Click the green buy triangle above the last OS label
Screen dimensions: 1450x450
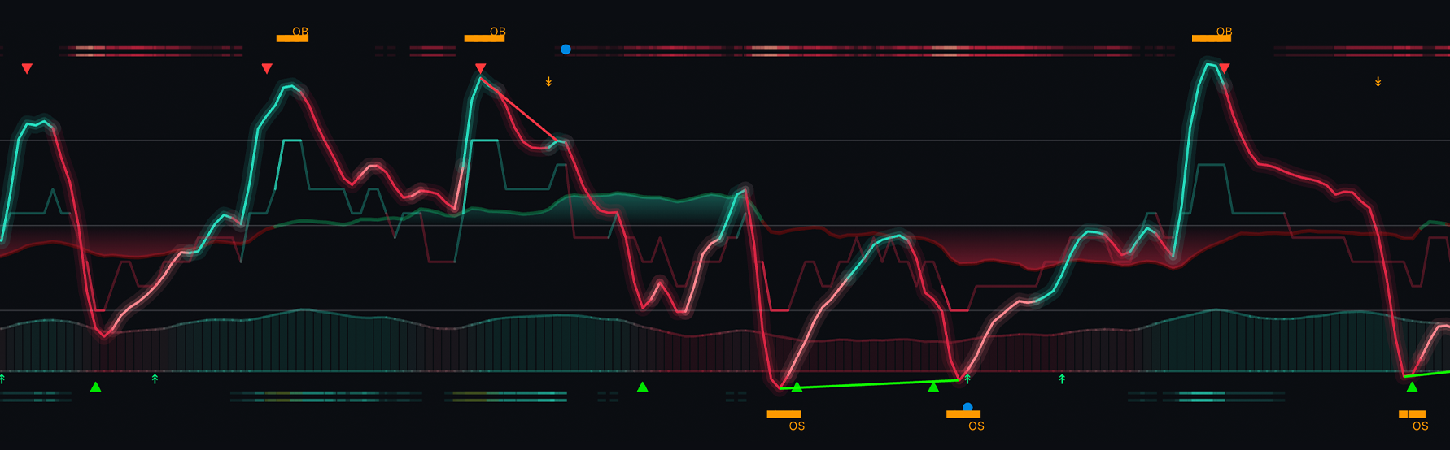[x=1412, y=387]
